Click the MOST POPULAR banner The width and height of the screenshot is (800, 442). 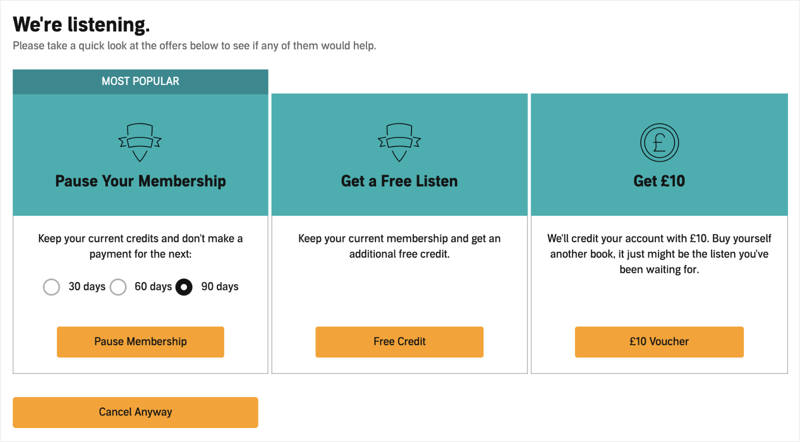pos(140,81)
